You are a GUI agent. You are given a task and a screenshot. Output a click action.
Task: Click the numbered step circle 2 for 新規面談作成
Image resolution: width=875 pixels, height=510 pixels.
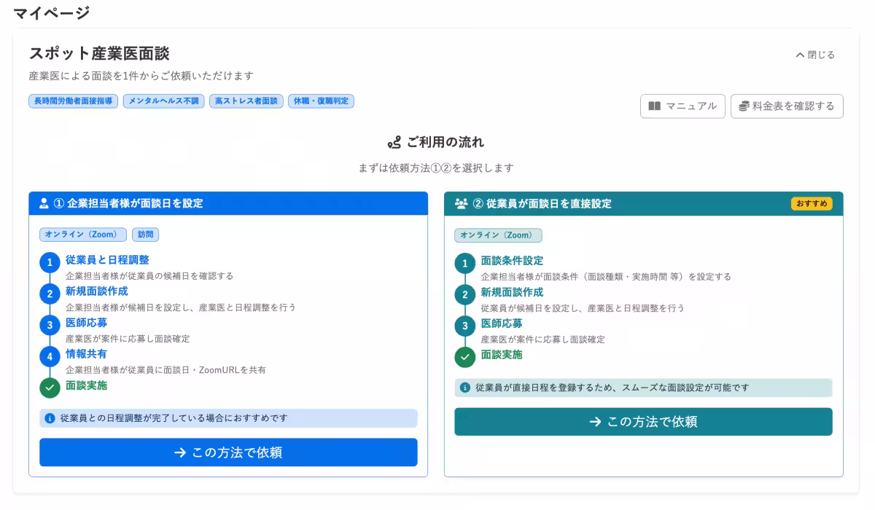(x=50, y=293)
